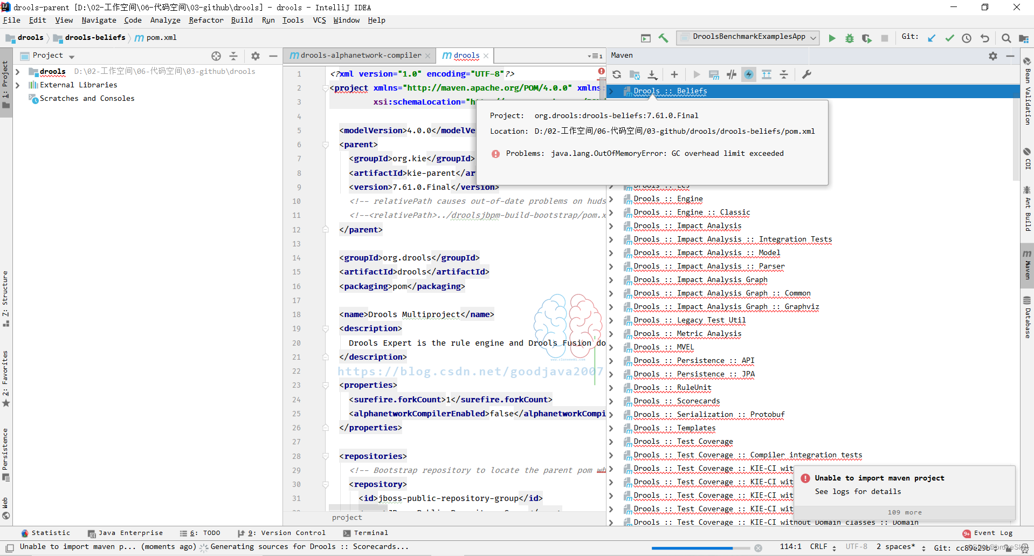
Task: Open Structure side tool window
Action: 5,299
